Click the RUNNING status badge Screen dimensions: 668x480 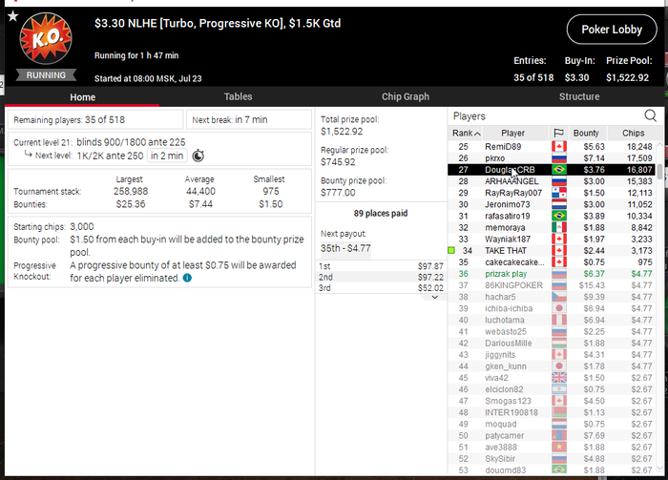click(46, 75)
